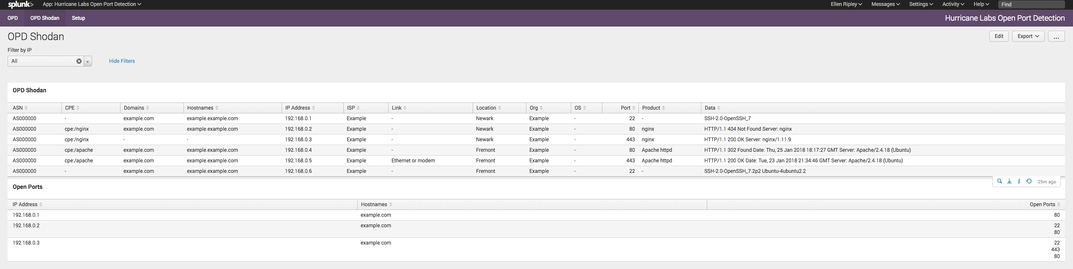This screenshot has width=1073, height=269.
Task: Sort by Org column
Action: (536, 108)
